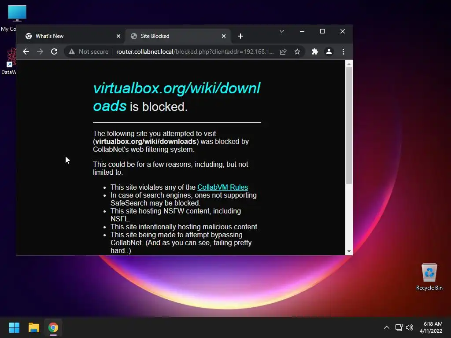Close the Chrome window
The image size is (451, 338).
point(343,31)
